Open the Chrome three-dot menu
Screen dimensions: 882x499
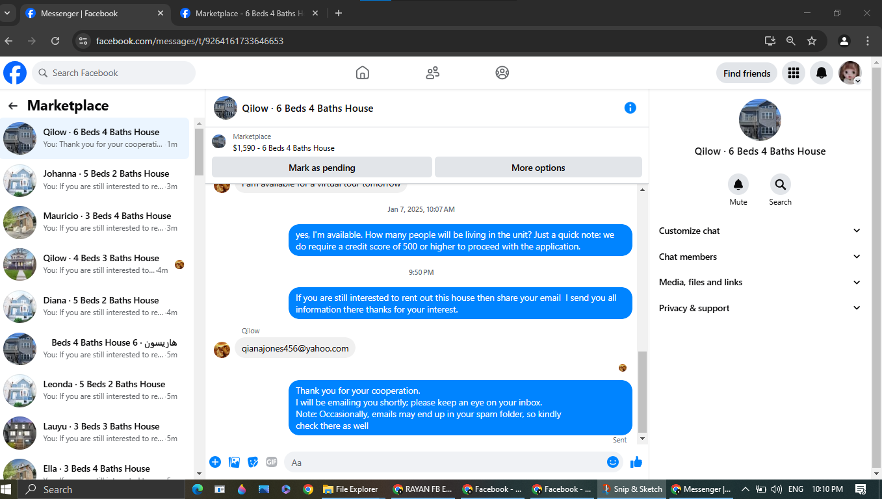click(868, 41)
